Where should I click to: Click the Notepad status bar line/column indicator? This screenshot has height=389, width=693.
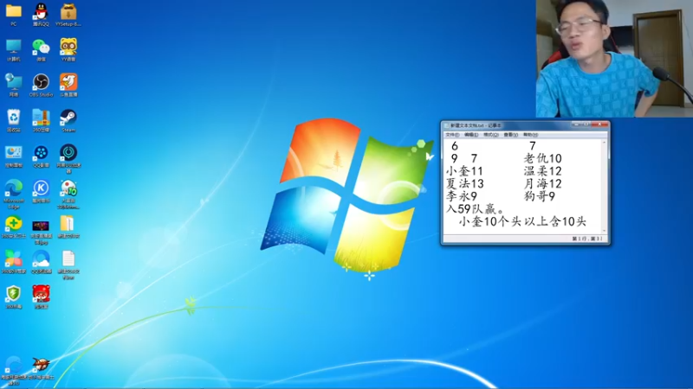[587, 239]
